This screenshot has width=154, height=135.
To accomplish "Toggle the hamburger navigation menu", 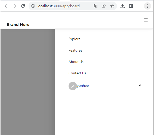I will coord(146,20).
